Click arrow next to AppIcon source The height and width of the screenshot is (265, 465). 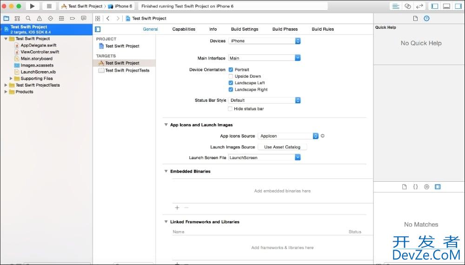point(323,136)
